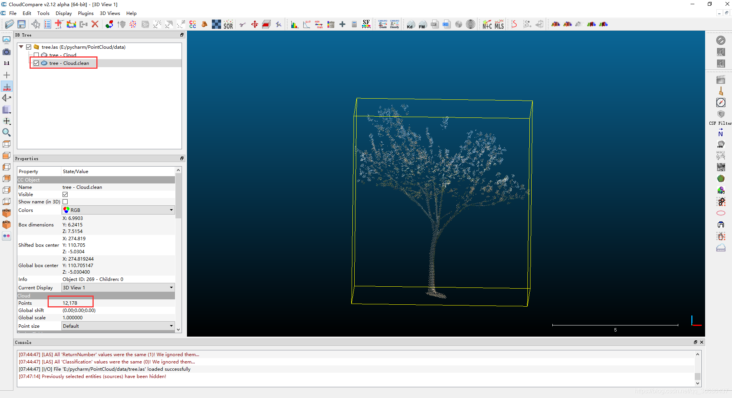Click the 1:1 zoom sidebar icon

pyautogui.click(x=7, y=63)
